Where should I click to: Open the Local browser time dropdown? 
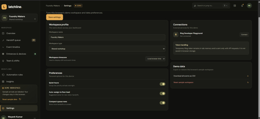pos(155,59)
